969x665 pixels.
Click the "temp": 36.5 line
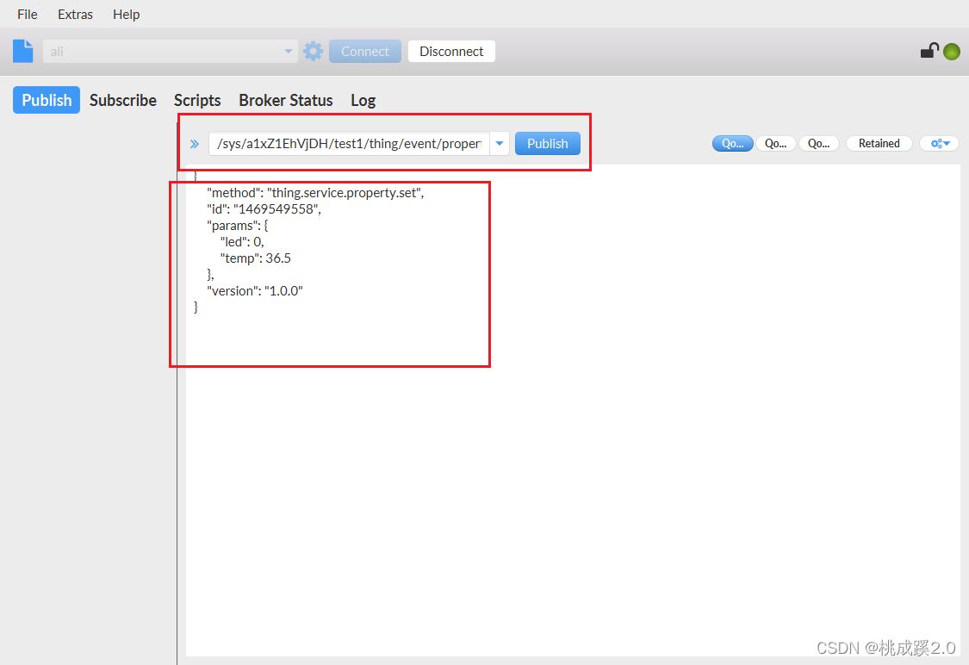click(255, 258)
